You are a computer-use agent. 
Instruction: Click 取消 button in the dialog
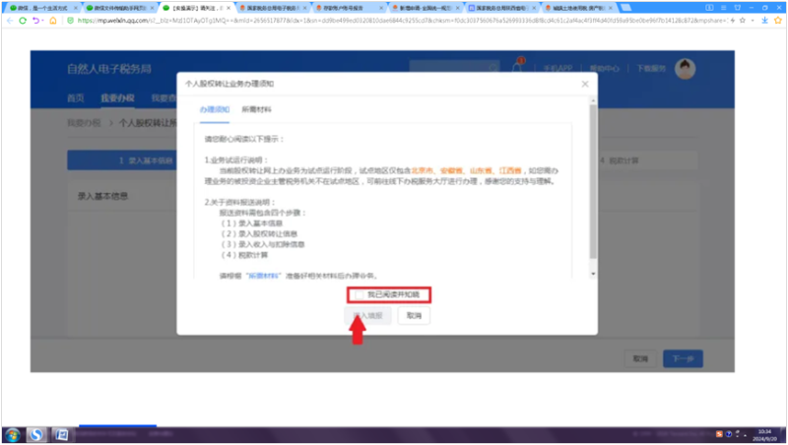click(414, 316)
